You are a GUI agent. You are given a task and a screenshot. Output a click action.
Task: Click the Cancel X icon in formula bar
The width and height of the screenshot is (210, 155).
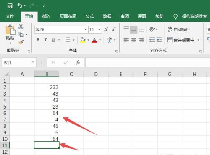(x=53, y=62)
